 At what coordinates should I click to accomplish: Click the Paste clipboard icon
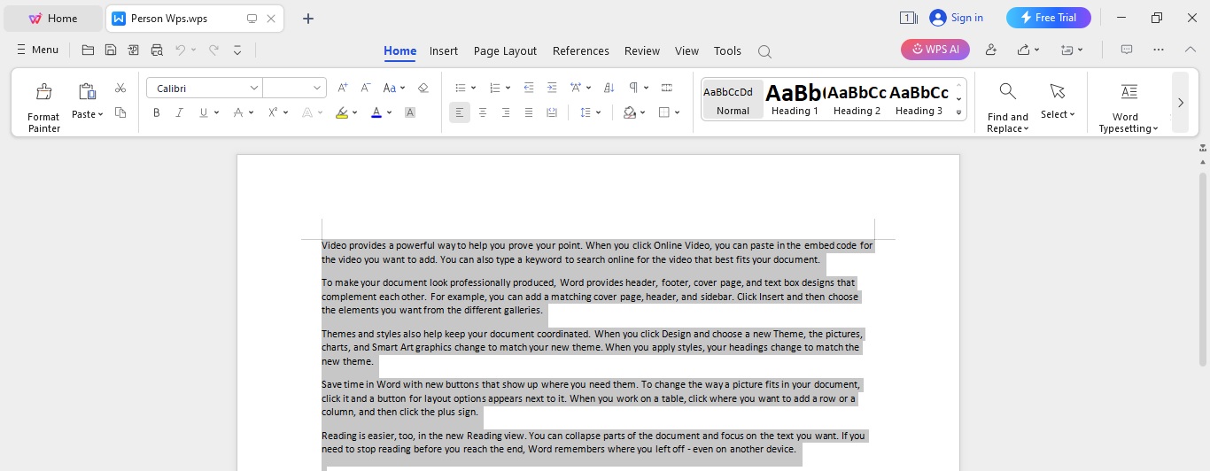[x=87, y=90]
